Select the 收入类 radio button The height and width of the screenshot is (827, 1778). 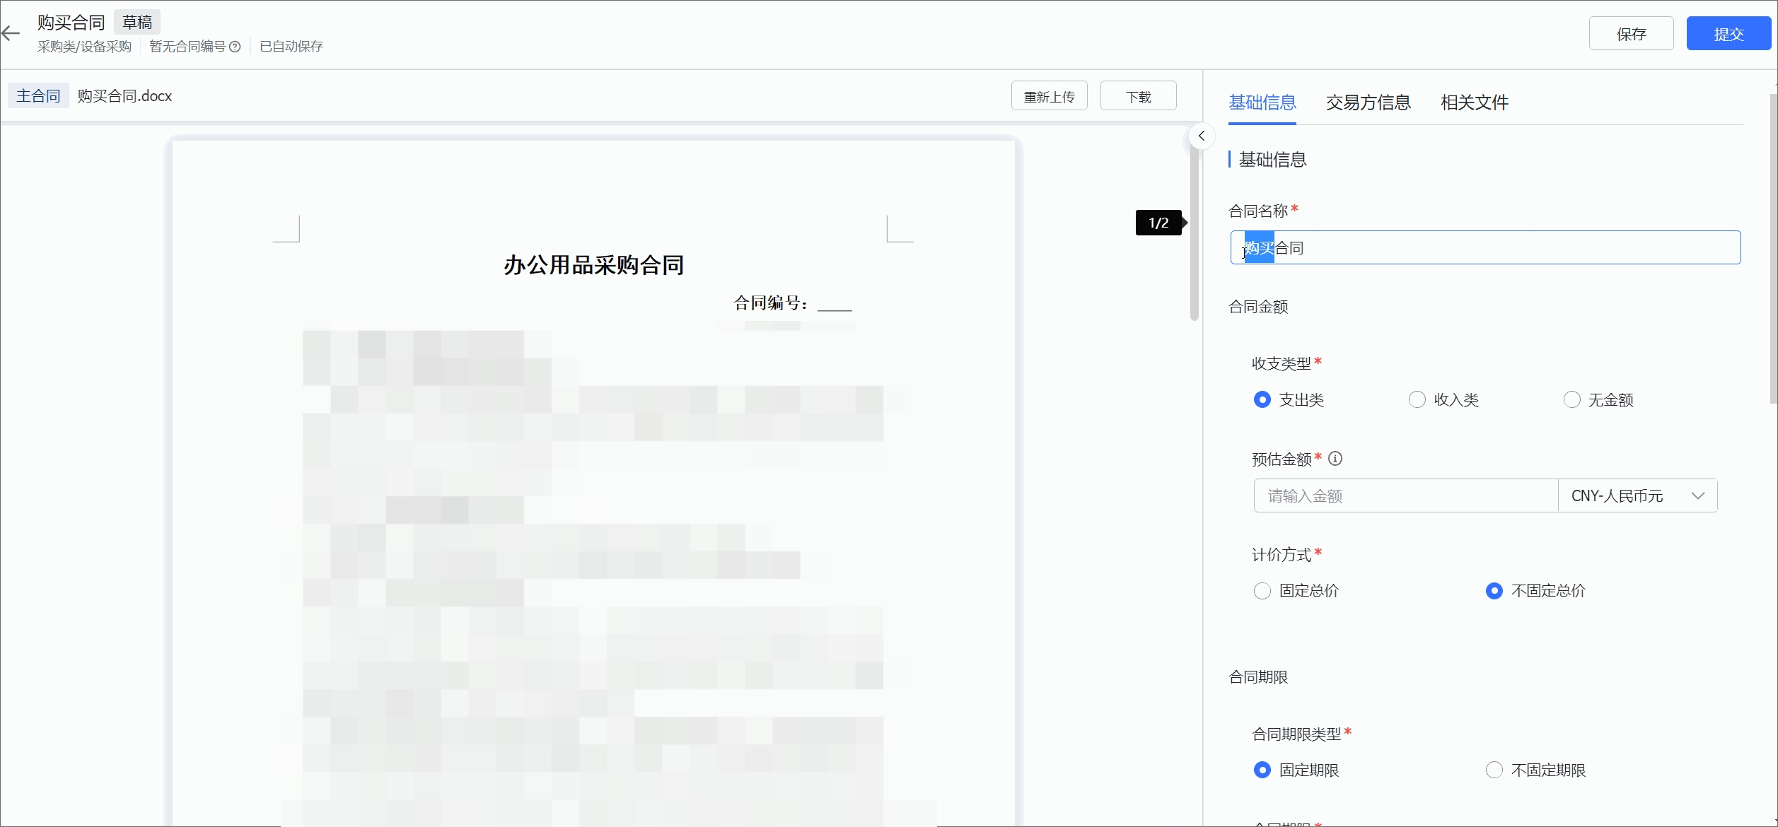click(x=1417, y=400)
